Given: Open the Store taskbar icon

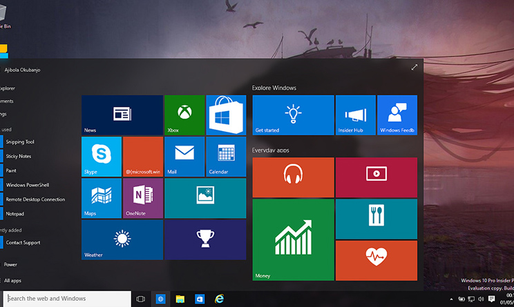Looking at the screenshot, I should [x=200, y=299].
